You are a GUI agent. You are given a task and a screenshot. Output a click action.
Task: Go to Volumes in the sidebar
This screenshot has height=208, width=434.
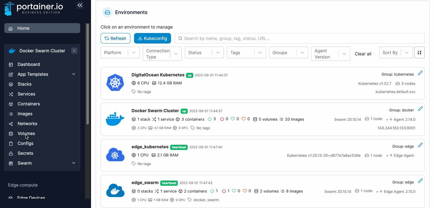26,134
